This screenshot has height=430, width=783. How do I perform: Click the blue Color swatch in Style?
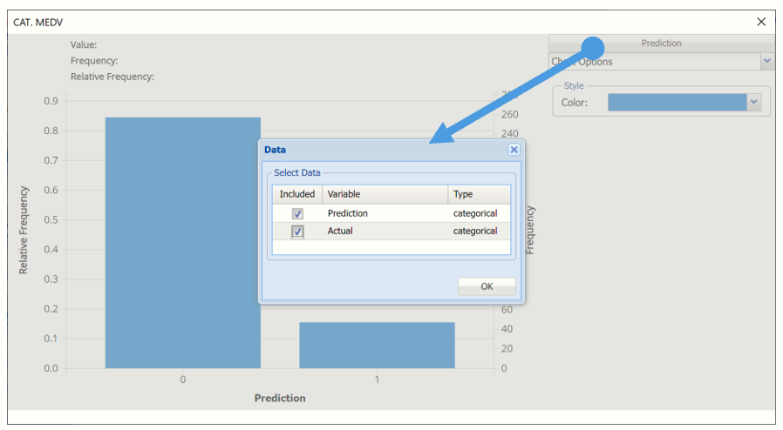(677, 103)
